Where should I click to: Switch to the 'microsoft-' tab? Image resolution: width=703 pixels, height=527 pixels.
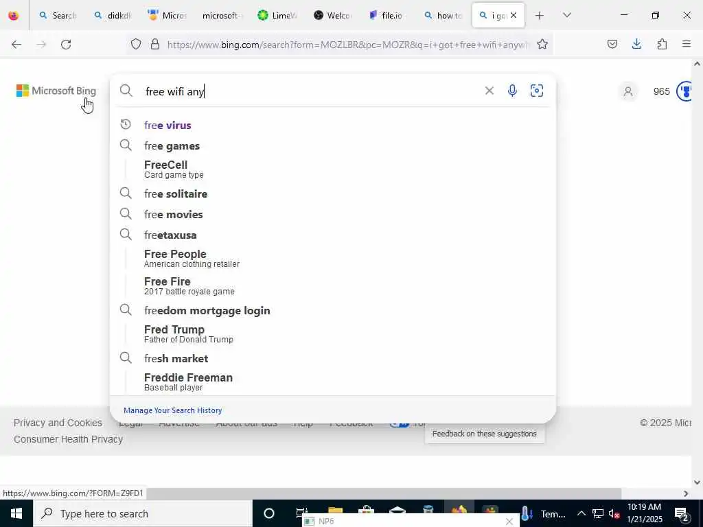[220, 16]
